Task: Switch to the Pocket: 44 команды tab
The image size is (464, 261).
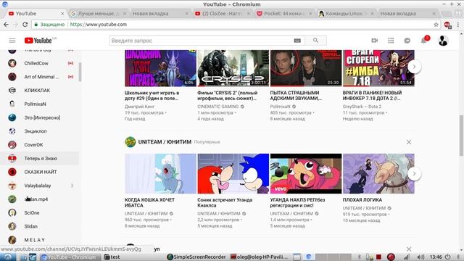Action: coord(283,14)
